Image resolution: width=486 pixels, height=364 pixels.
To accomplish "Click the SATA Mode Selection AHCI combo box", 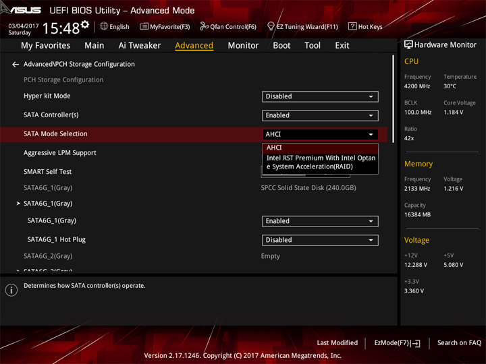I will click(320, 134).
